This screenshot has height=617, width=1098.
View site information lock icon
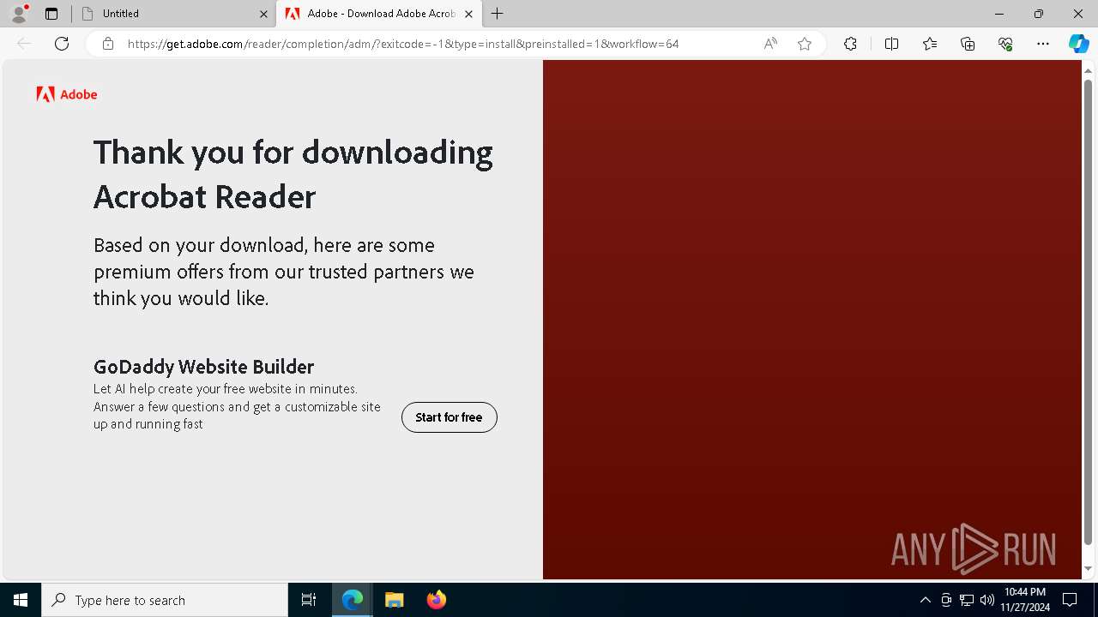[x=108, y=44]
